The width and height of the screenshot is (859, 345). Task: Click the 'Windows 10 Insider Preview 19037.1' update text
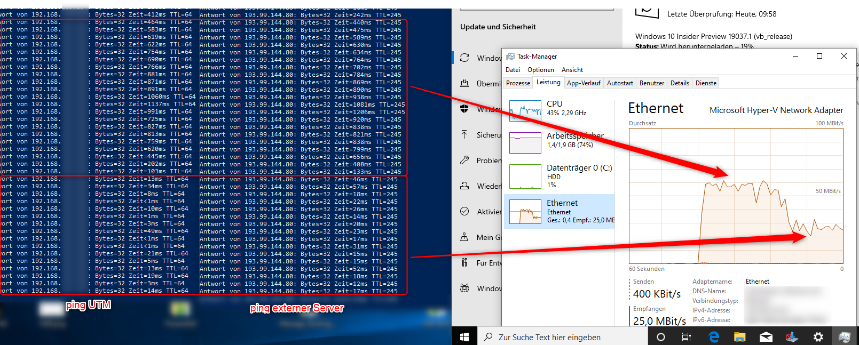[714, 36]
